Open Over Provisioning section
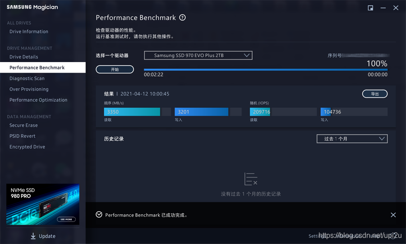 coord(29,89)
